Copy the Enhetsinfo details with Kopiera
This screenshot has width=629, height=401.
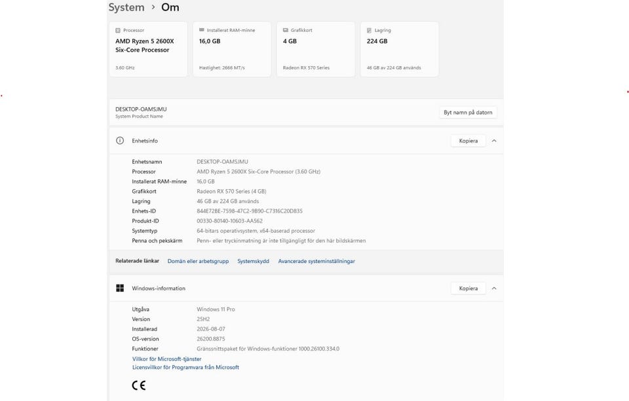(468, 141)
